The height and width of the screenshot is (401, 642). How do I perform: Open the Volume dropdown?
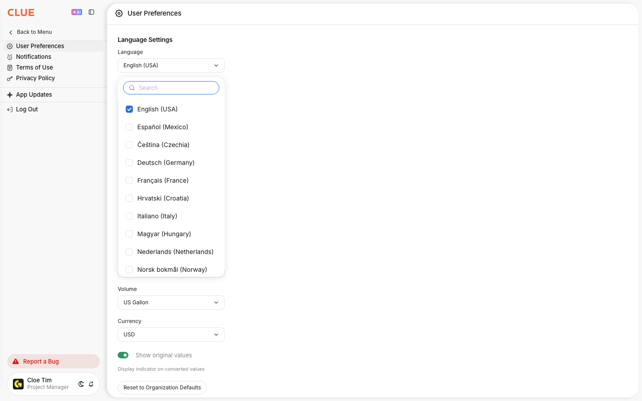click(171, 303)
